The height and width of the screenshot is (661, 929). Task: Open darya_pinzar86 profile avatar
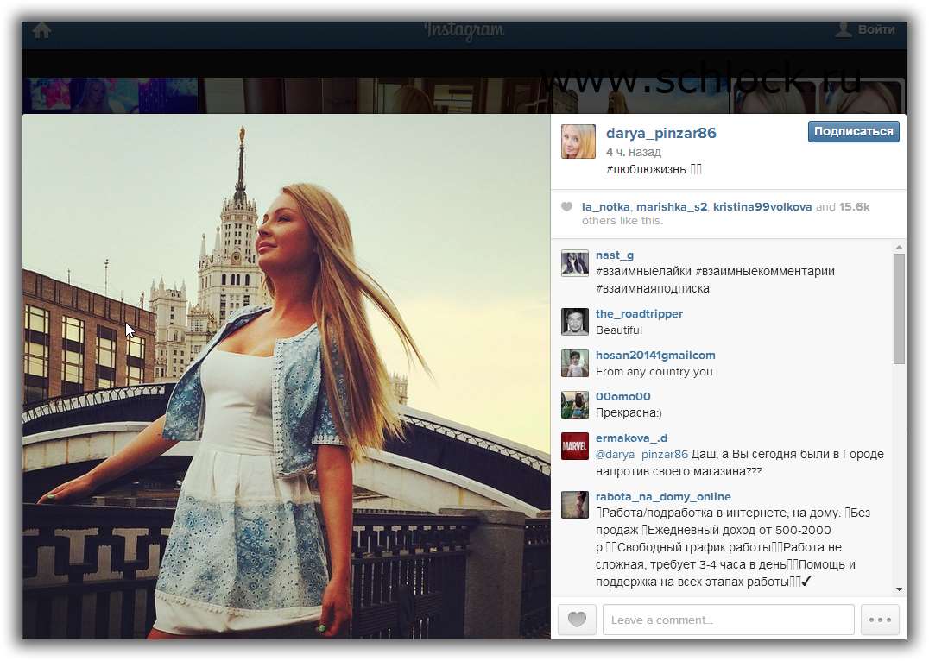pos(578,142)
